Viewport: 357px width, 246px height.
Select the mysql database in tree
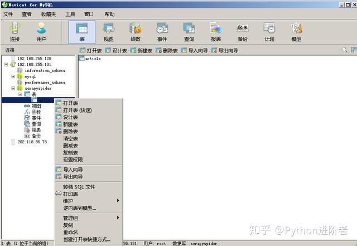coord(30,76)
